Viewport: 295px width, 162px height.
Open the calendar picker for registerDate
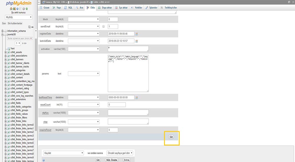pos(137,34)
